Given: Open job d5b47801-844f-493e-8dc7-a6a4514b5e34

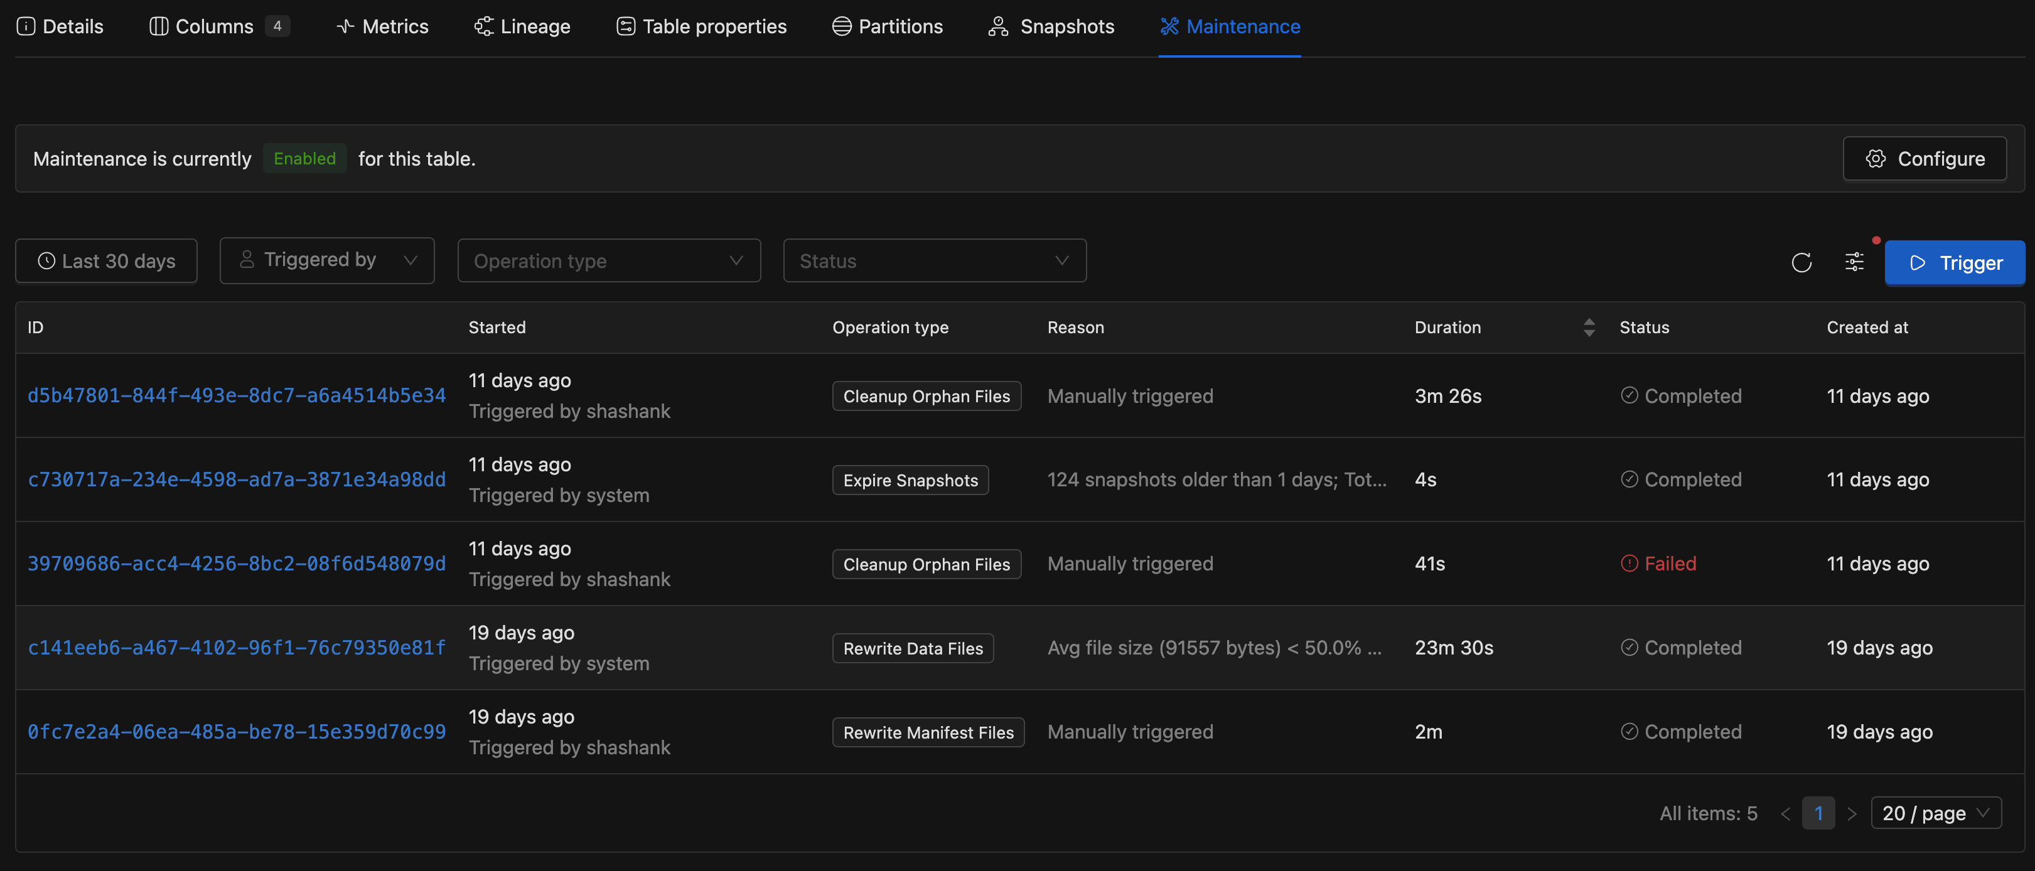Looking at the screenshot, I should point(236,395).
